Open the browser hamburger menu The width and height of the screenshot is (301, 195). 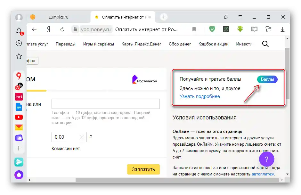tap(240, 17)
